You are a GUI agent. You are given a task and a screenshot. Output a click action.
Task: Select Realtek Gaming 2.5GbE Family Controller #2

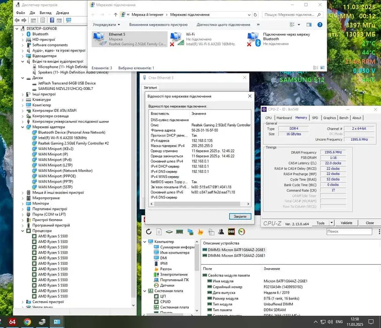tap(74, 143)
